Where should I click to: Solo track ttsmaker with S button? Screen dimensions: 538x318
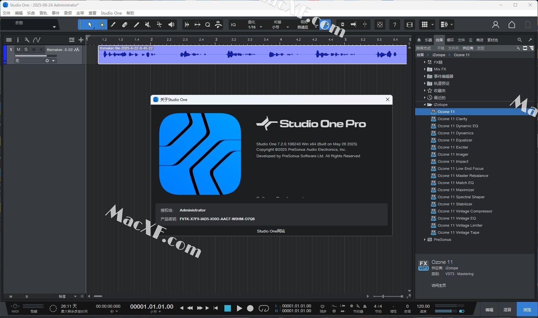click(x=26, y=49)
